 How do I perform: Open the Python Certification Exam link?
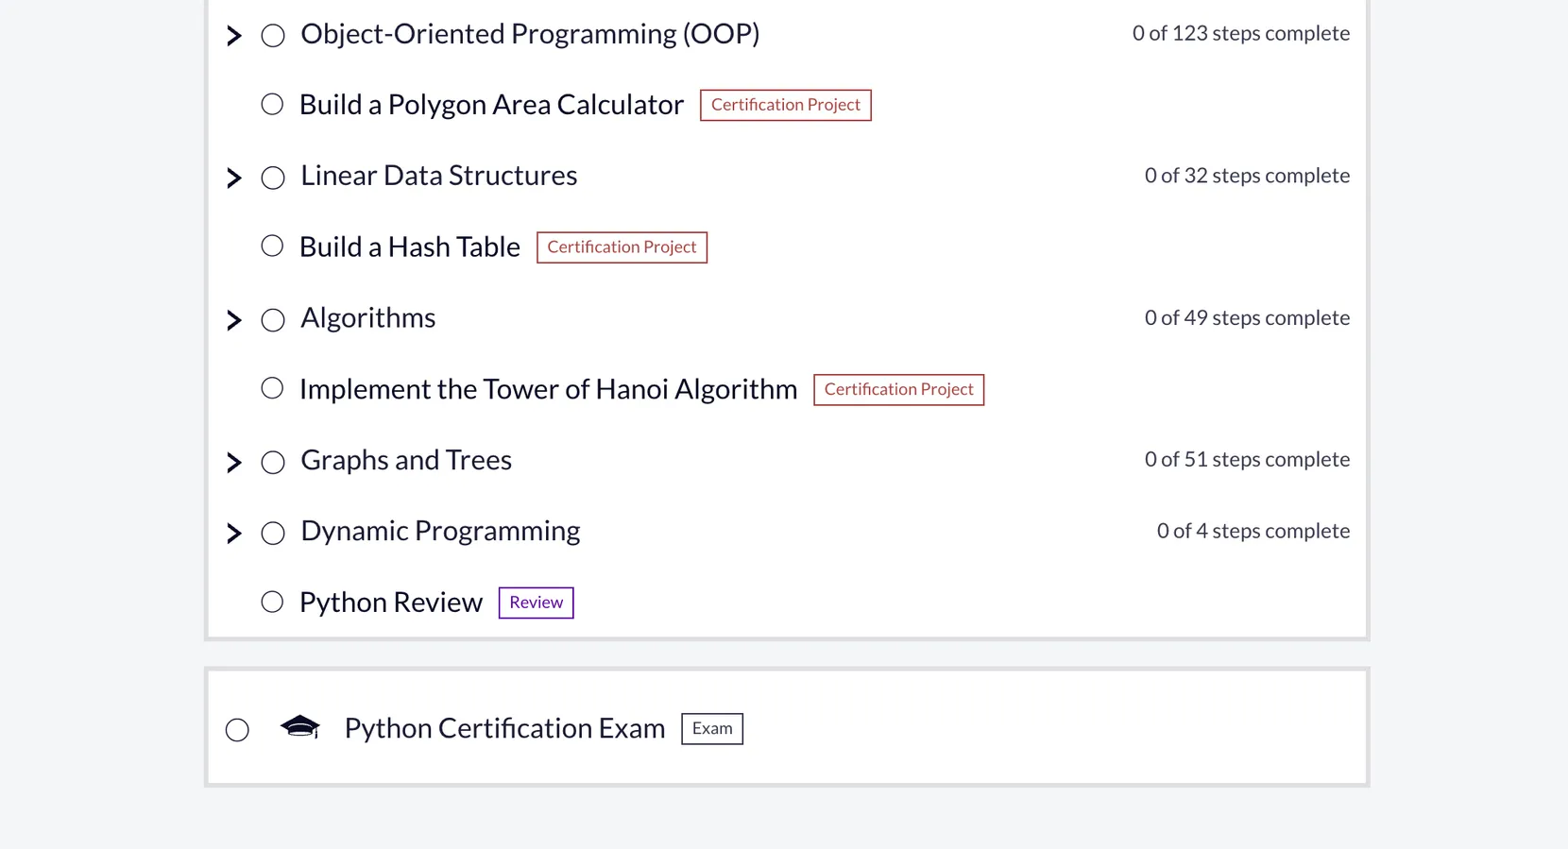tap(504, 728)
